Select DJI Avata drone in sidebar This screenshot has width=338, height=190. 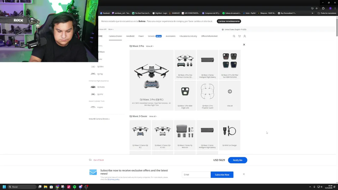pos(97,87)
